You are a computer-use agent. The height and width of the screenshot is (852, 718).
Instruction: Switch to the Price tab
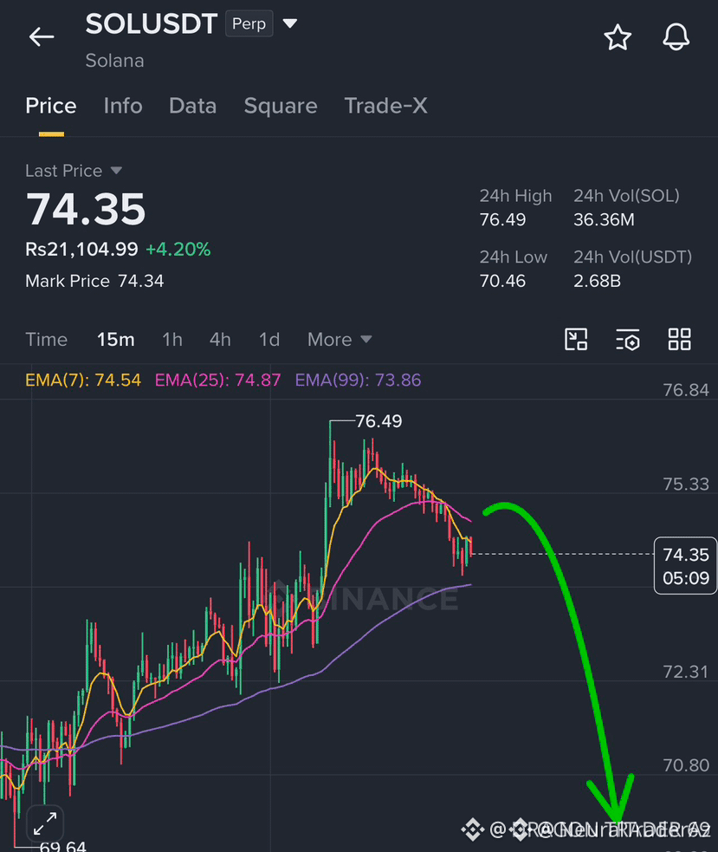51,106
